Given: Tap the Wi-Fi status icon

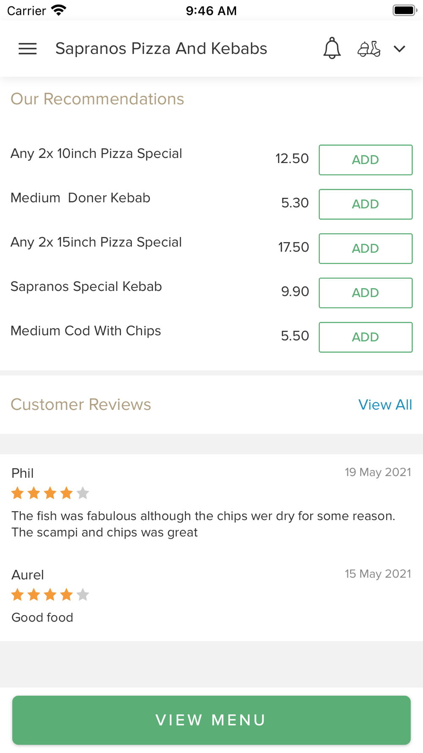Looking at the screenshot, I should pos(58,10).
